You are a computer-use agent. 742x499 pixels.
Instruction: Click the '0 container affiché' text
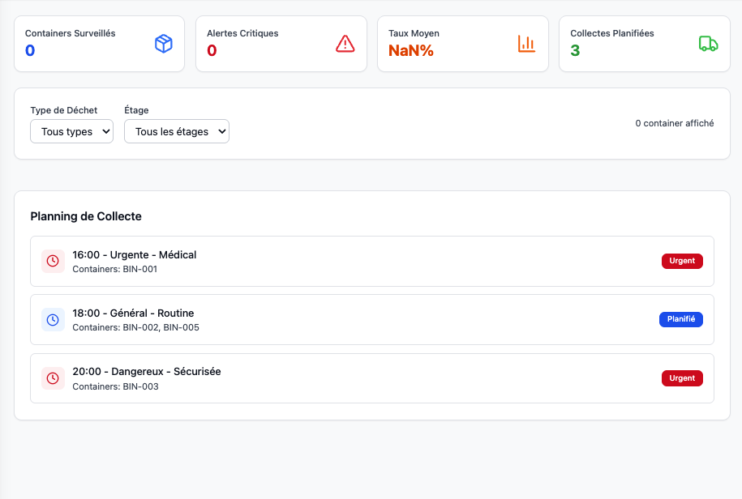[x=674, y=123]
